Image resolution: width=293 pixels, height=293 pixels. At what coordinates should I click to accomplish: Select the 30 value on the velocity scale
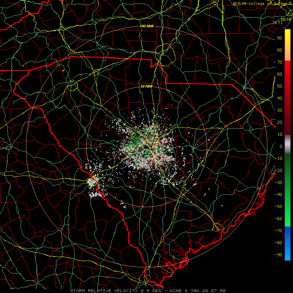pos(280,110)
